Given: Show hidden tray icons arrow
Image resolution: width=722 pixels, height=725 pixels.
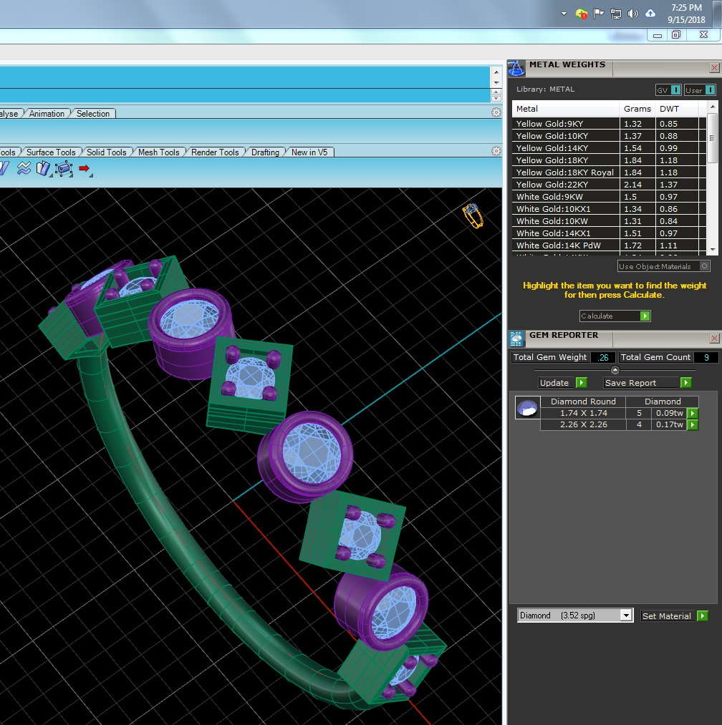Looking at the screenshot, I should click(x=564, y=14).
